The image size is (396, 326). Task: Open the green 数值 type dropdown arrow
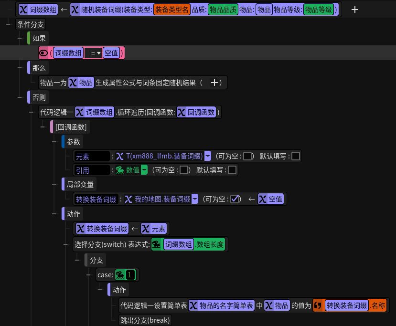click(144, 170)
